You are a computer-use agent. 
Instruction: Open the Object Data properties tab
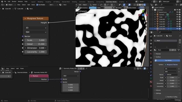151,78
